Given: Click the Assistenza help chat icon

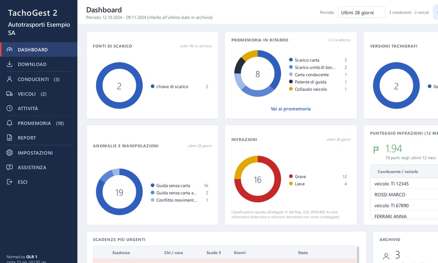Looking at the screenshot, I should click(x=10, y=167).
